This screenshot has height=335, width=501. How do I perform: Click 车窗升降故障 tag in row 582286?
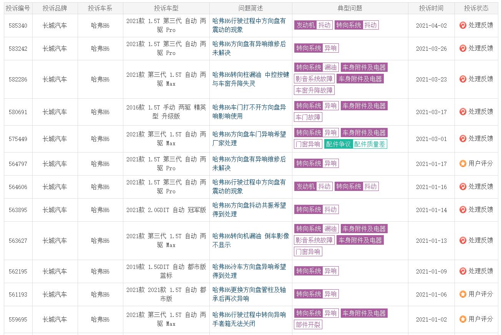point(314,91)
